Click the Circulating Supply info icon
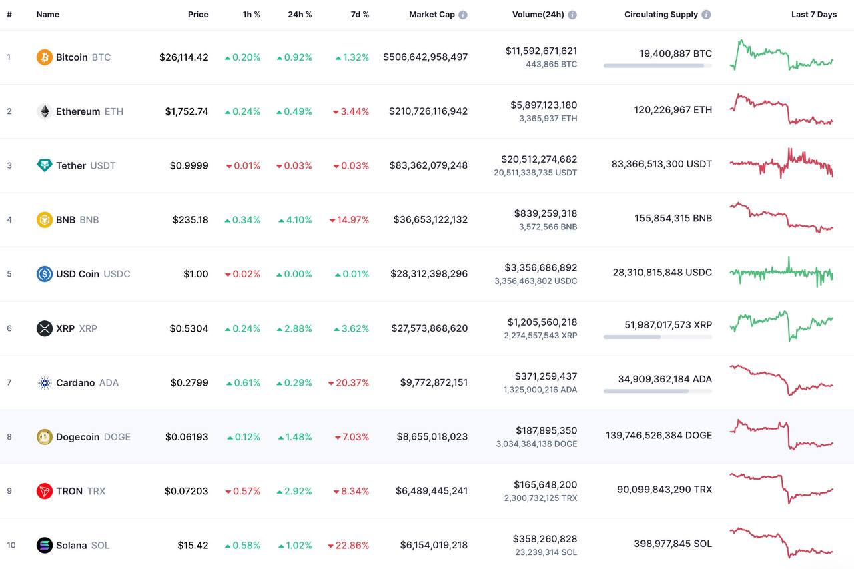Viewport: 854px width, 569px height. [x=706, y=15]
